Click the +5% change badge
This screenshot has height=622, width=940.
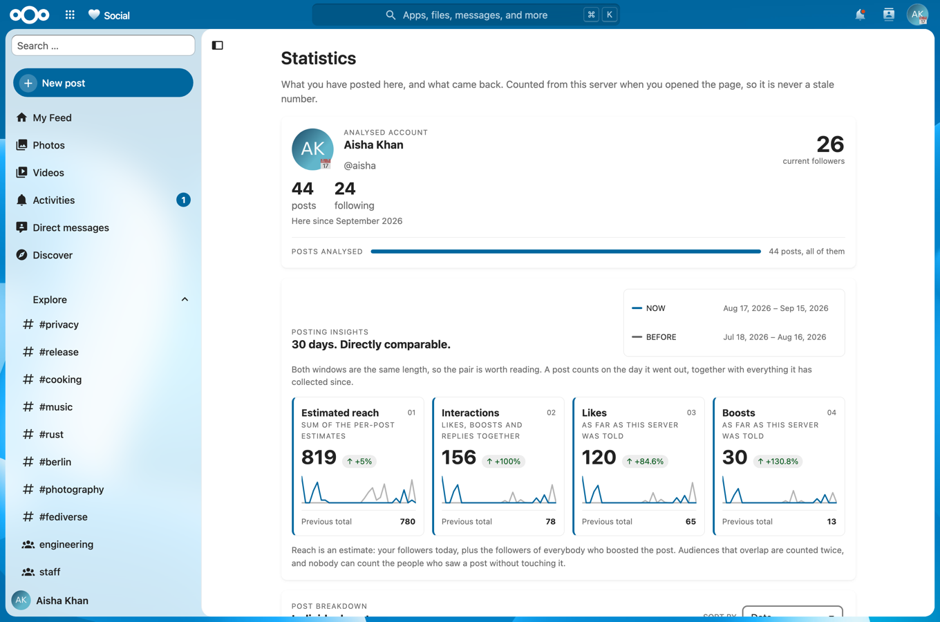[x=359, y=461]
